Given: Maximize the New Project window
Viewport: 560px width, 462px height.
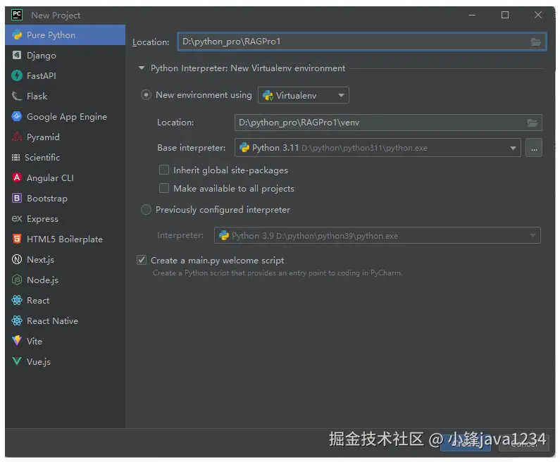Looking at the screenshot, I should click(504, 15).
